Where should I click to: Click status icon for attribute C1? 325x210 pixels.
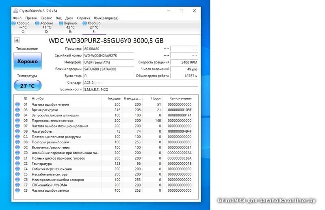(17, 158)
